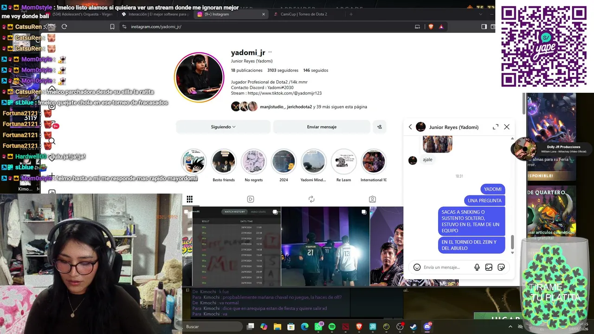The height and width of the screenshot is (334, 594).
Task: Click the browser address bar URL
Action: (x=156, y=27)
